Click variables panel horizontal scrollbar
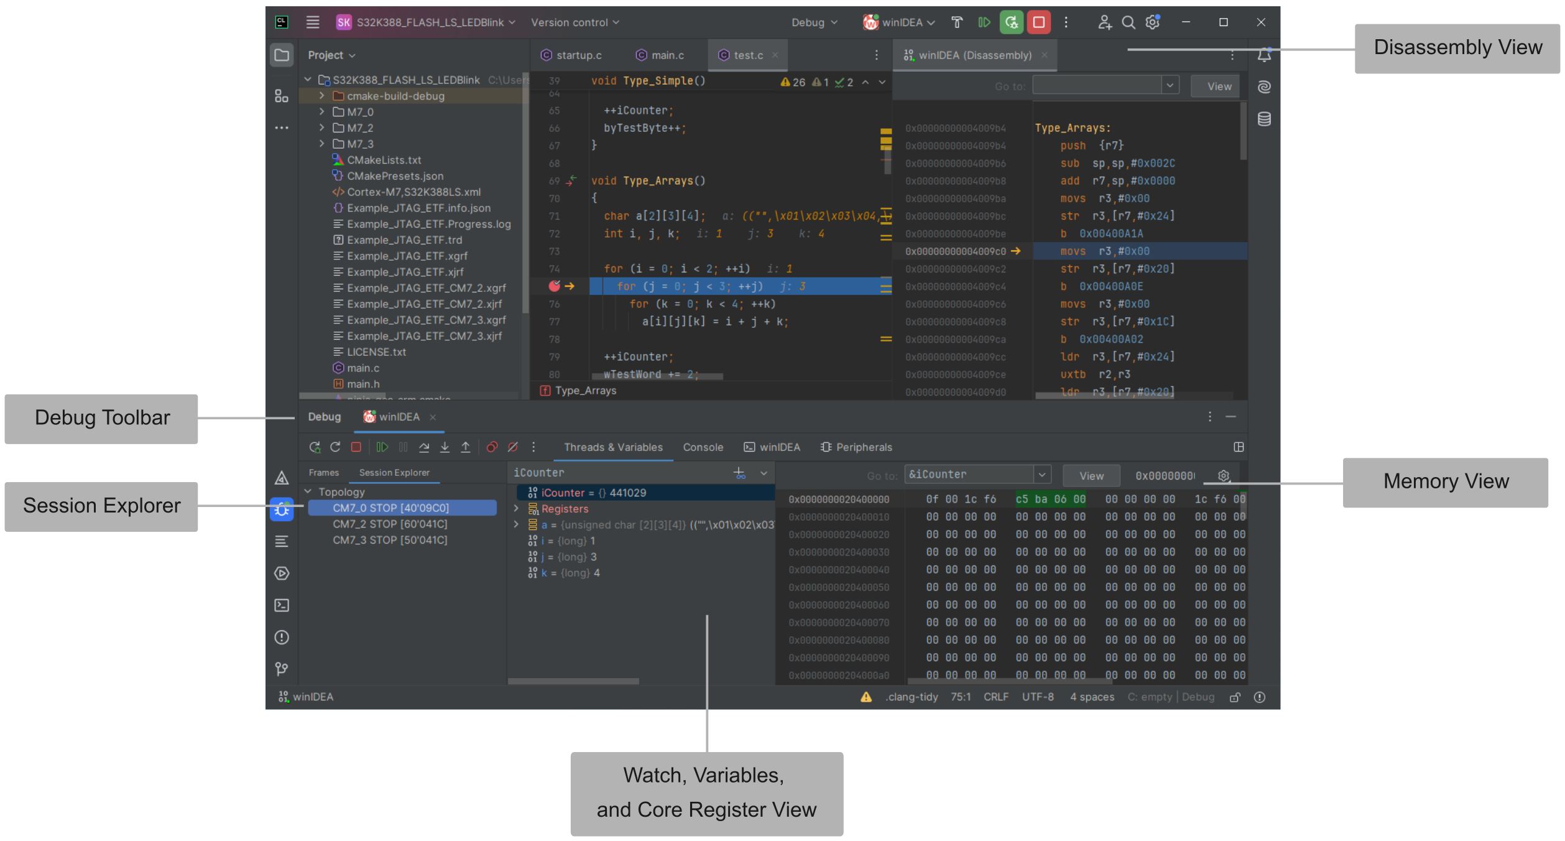This screenshot has width=1565, height=841. (x=573, y=681)
